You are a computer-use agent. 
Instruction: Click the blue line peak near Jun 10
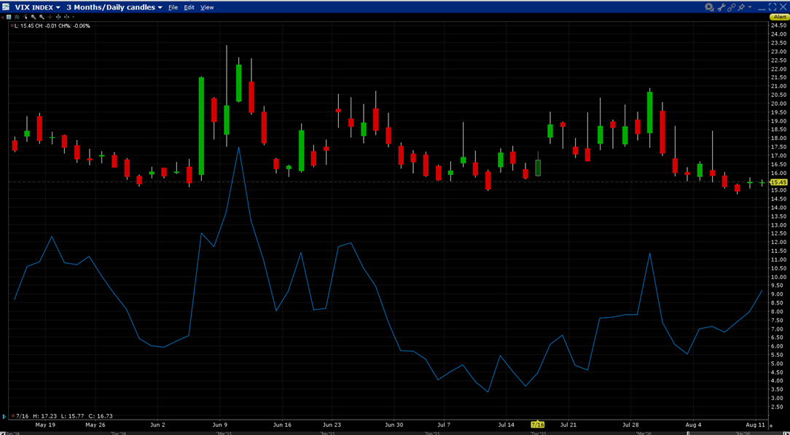coord(239,147)
